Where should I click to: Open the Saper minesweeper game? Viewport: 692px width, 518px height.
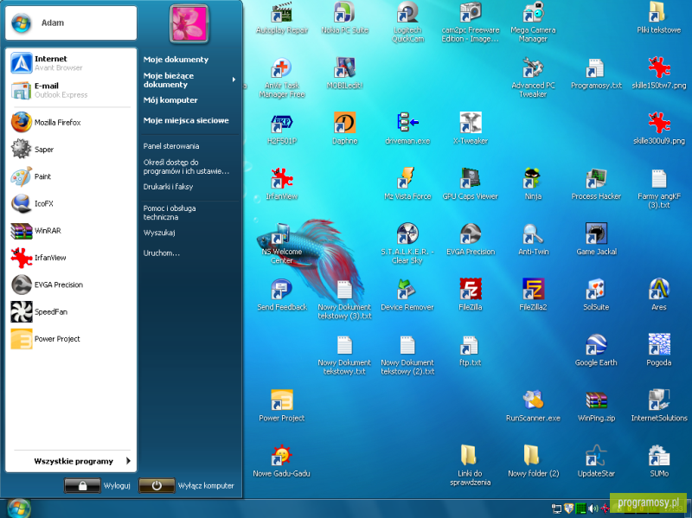tap(71, 149)
